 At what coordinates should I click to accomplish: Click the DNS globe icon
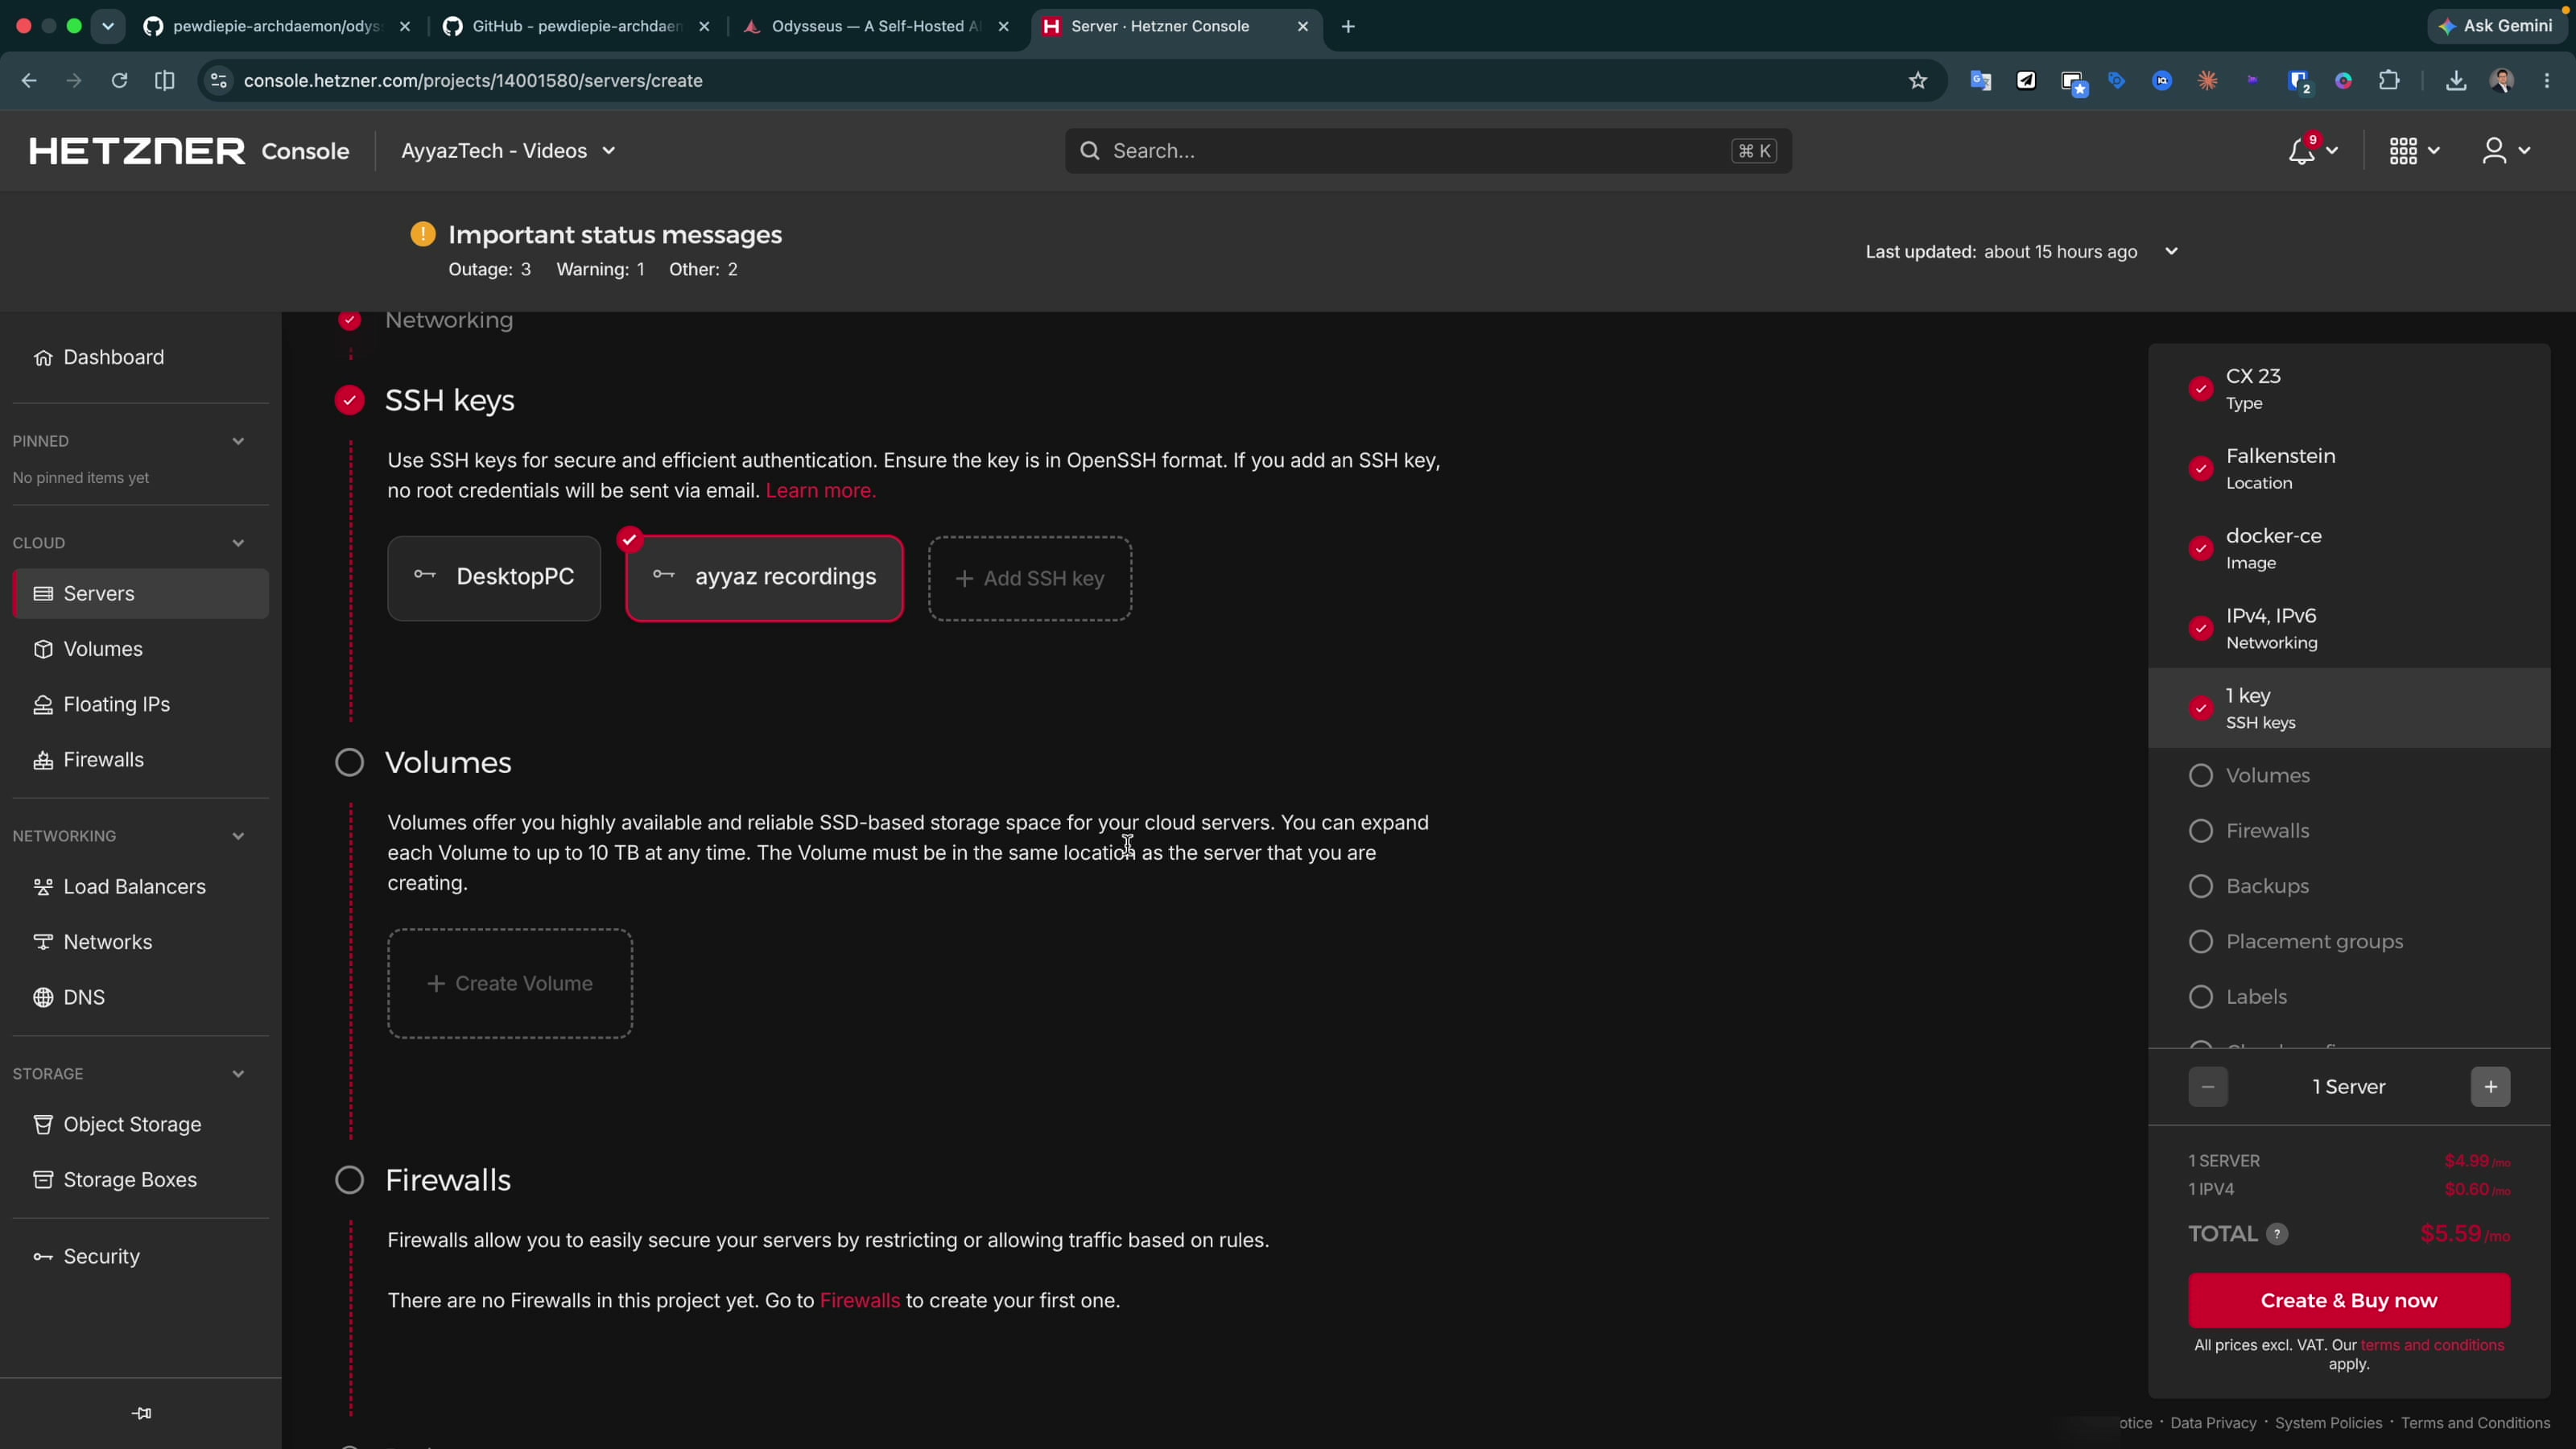tap(43, 998)
